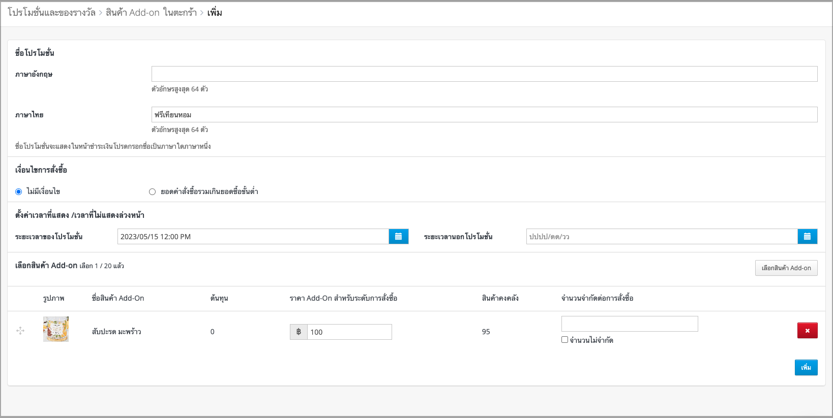This screenshot has width=833, height=418.
Task: Click the blue เพิ่ม button
Action: coord(806,368)
